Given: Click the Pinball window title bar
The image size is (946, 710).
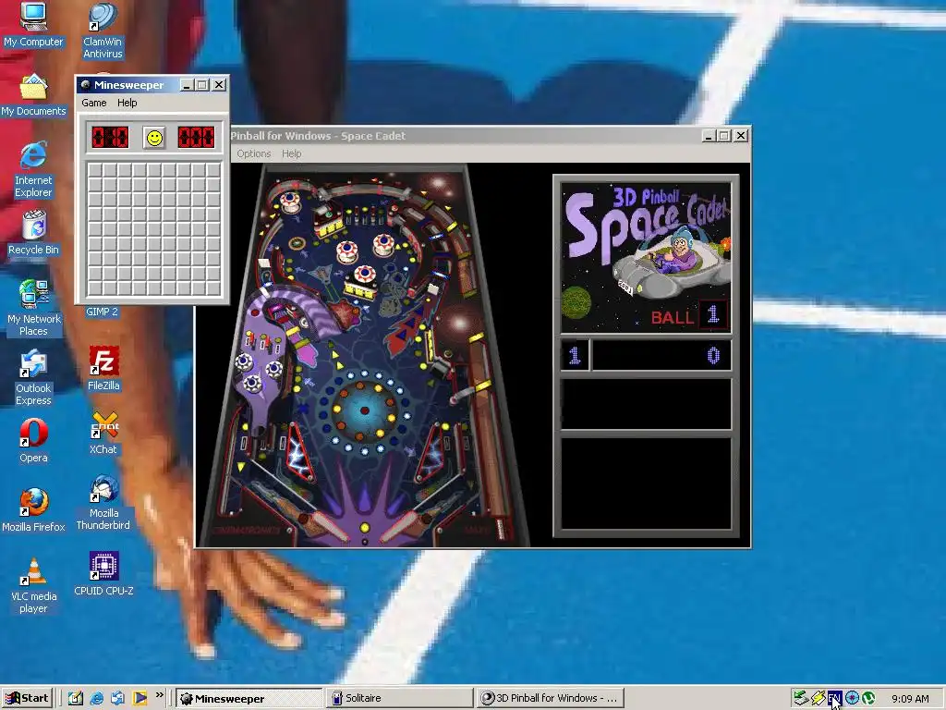Looking at the screenshot, I should point(465,136).
